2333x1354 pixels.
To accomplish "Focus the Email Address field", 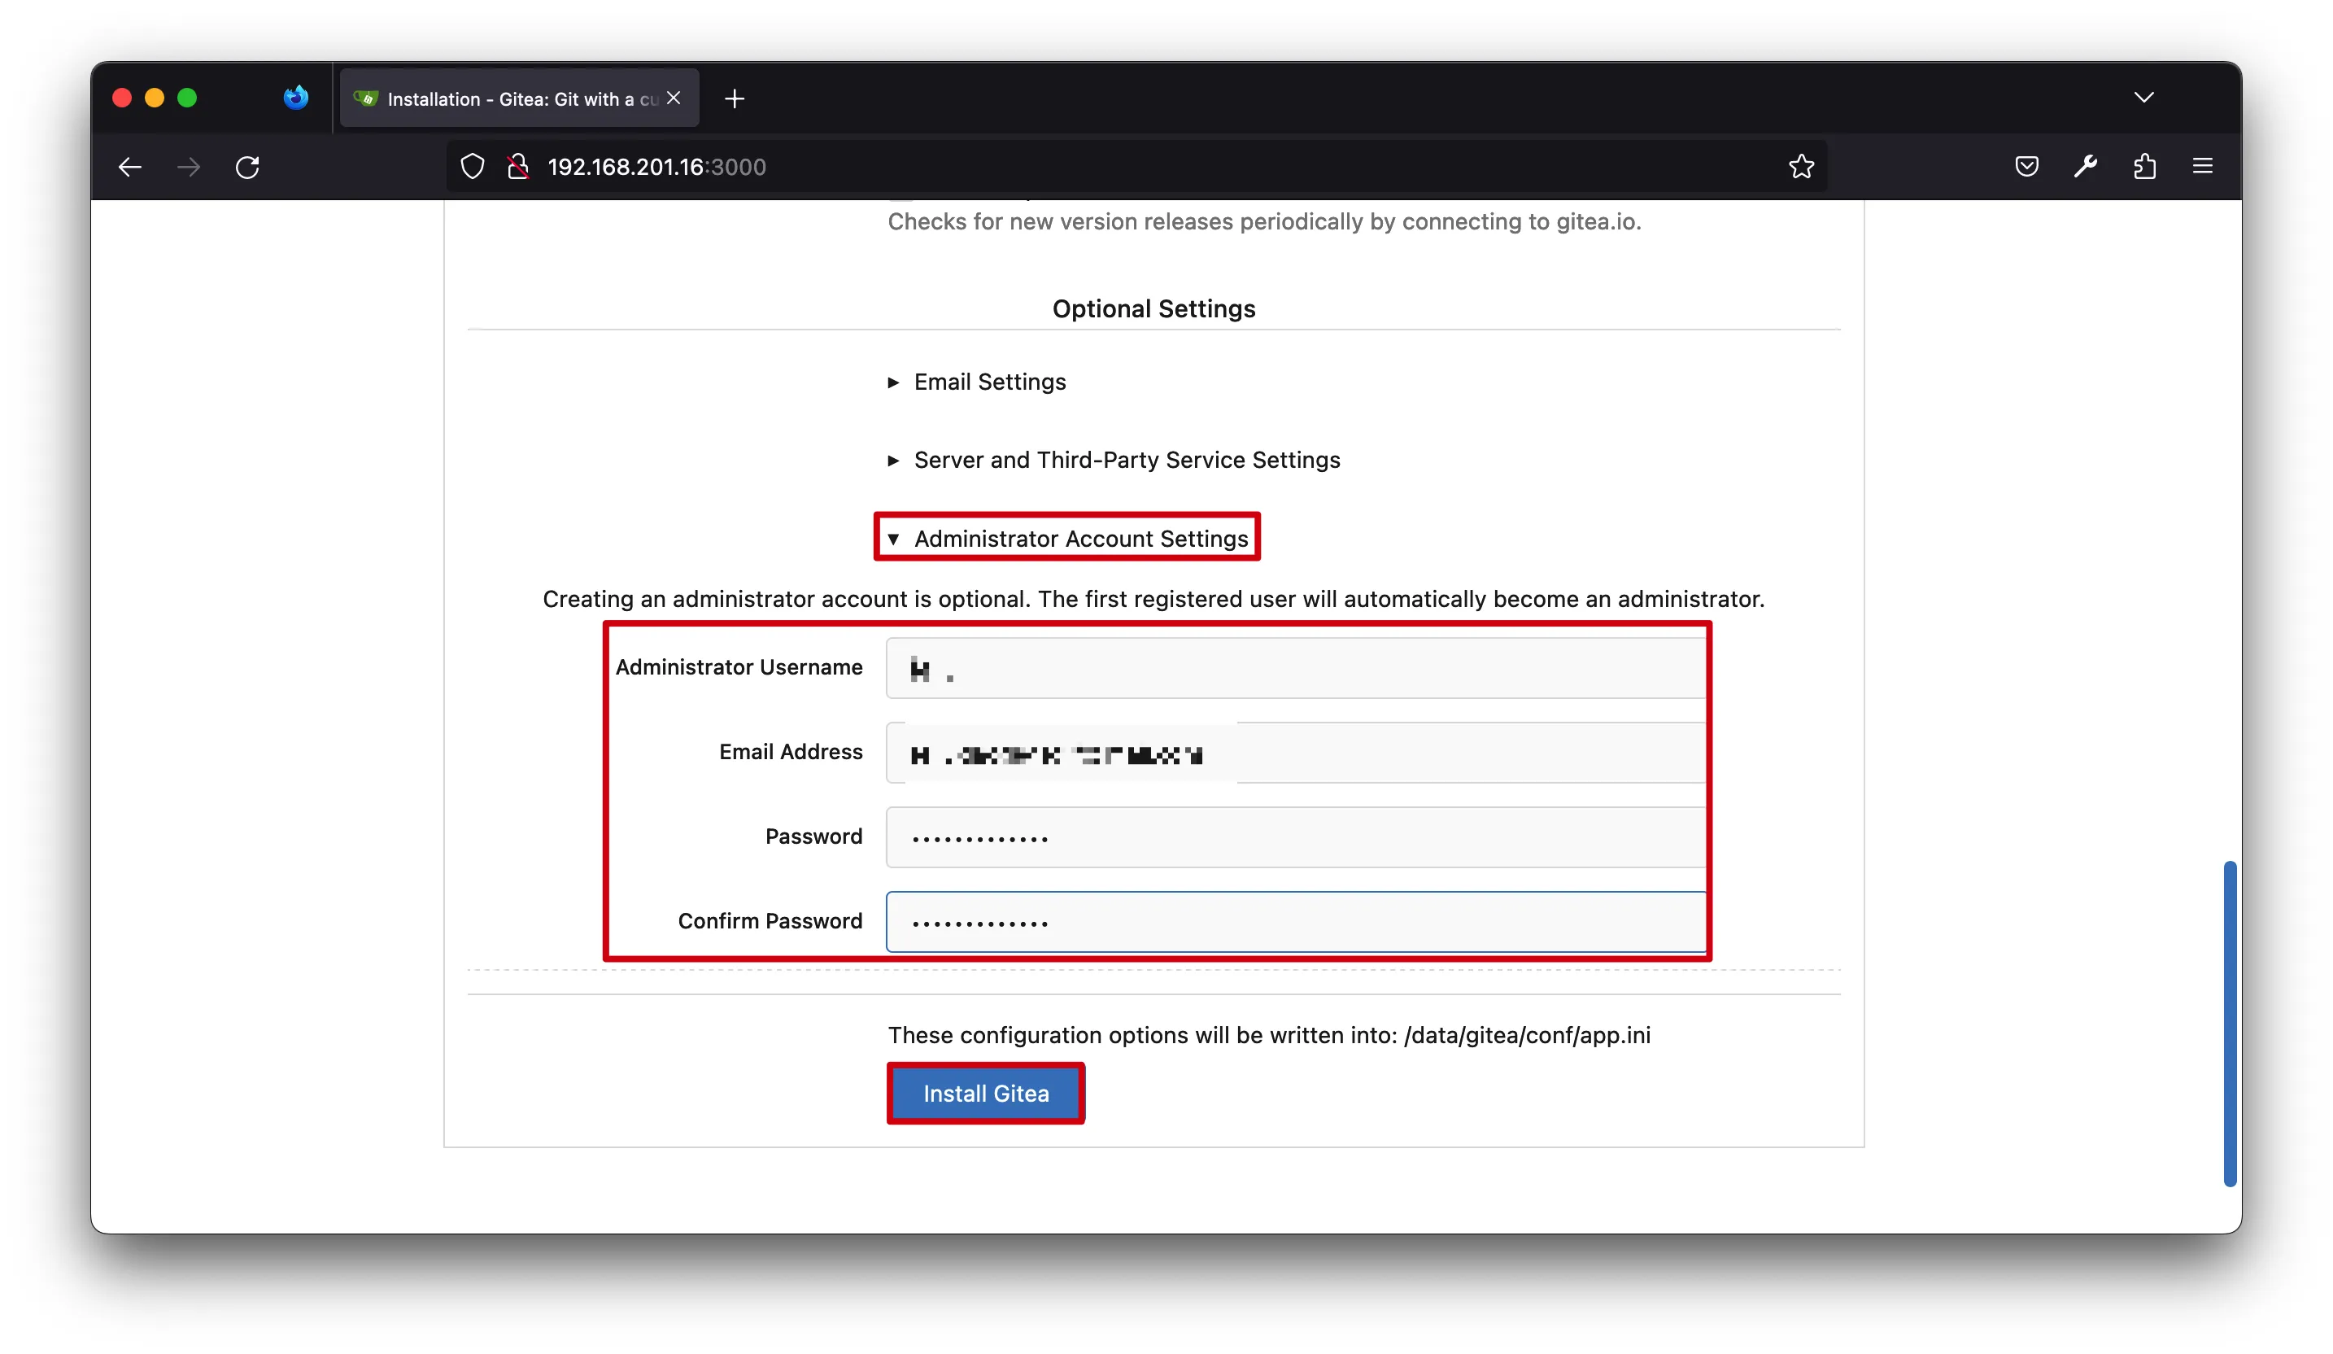I will pyautogui.click(x=1295, y=752).
